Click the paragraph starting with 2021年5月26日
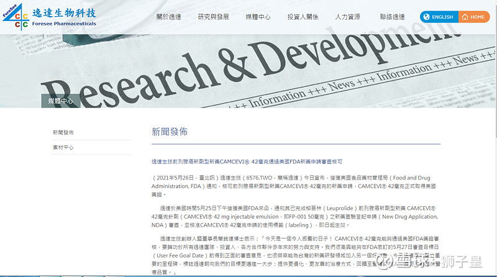This screenshot has height=277, width=497. [294, 186]
